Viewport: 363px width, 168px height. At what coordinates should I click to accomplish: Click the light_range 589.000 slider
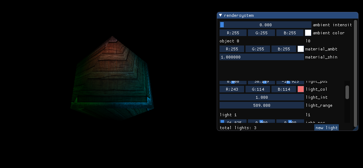pos(262,105)
